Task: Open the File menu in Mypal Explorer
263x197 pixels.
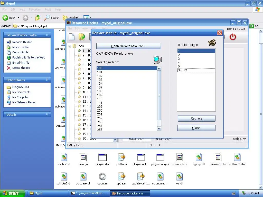Action: point(4,9)
